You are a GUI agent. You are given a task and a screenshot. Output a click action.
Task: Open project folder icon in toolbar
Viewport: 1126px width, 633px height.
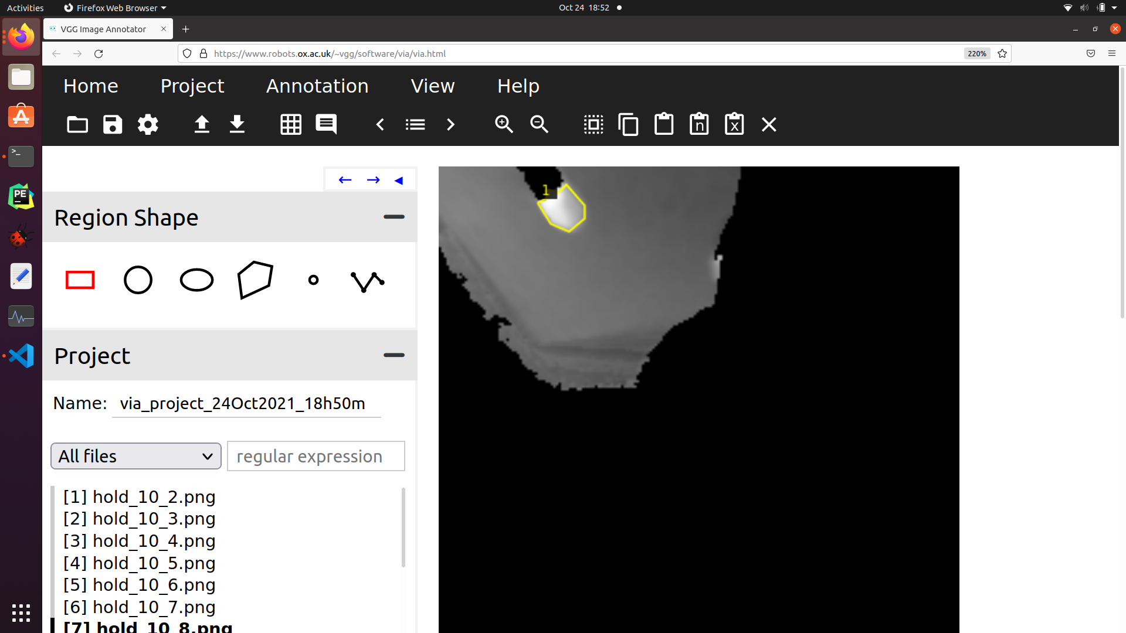pos(77,124)
